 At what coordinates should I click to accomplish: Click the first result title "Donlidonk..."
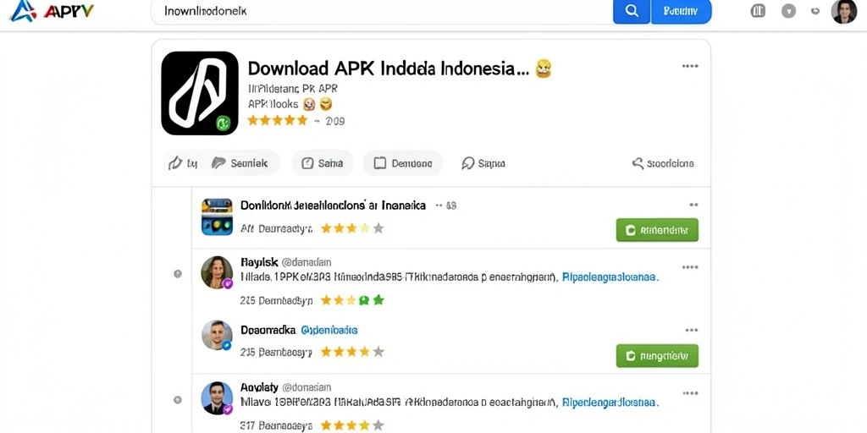(334, 206)
